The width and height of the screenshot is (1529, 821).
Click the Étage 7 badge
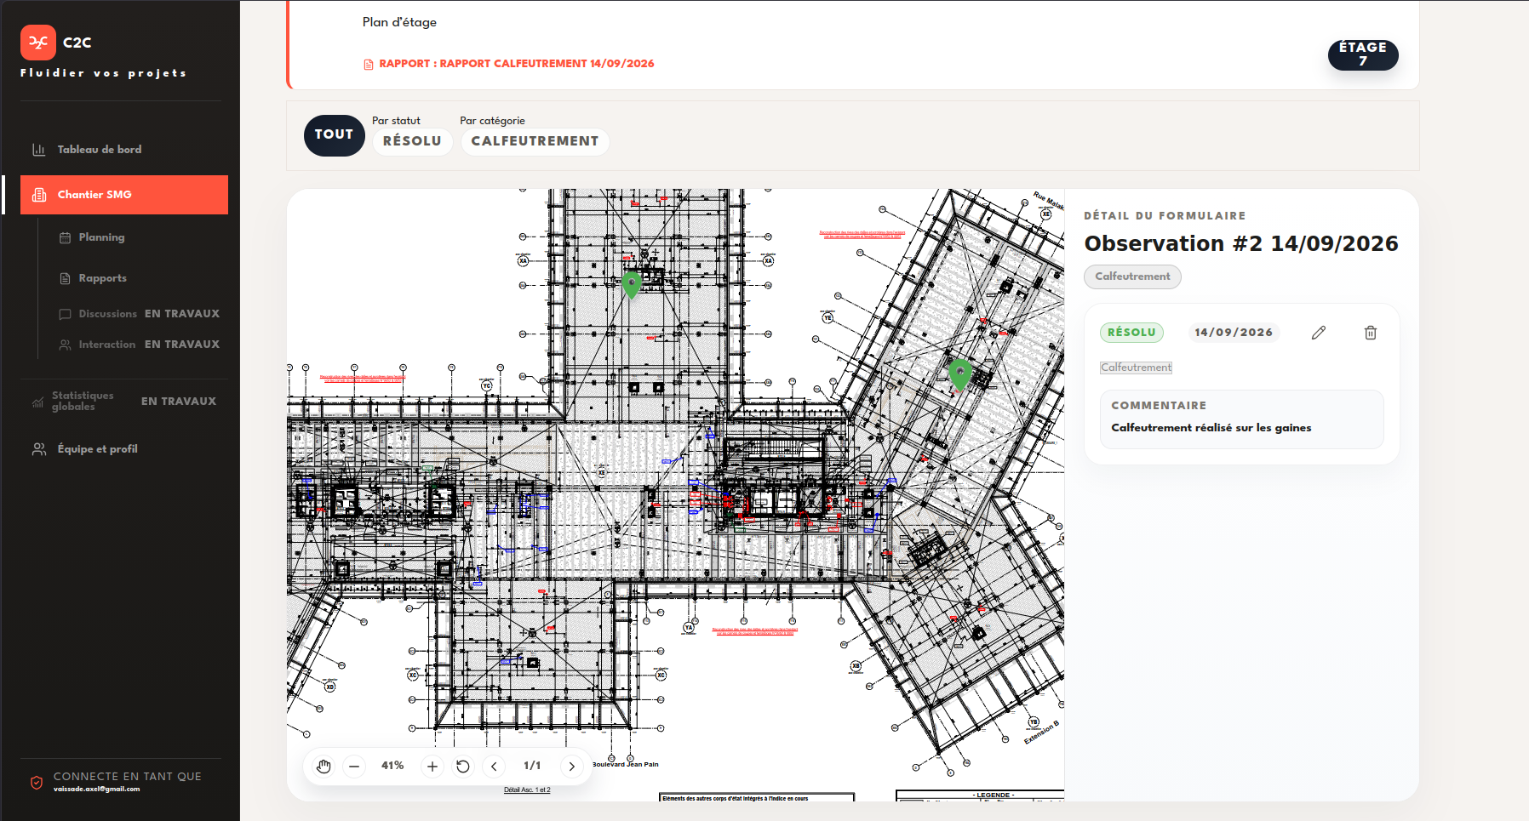click(x=1363, y=54)
